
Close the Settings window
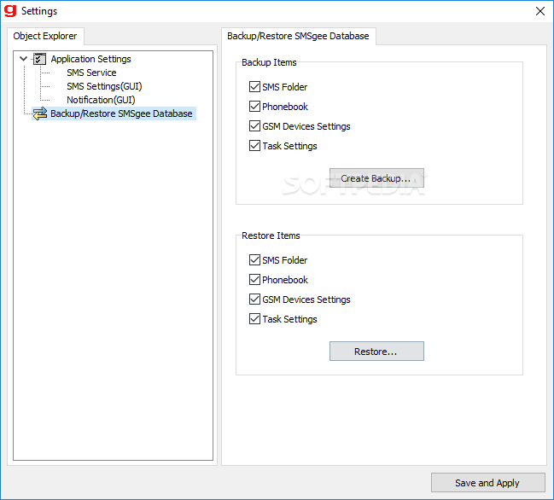click(539, 11)
